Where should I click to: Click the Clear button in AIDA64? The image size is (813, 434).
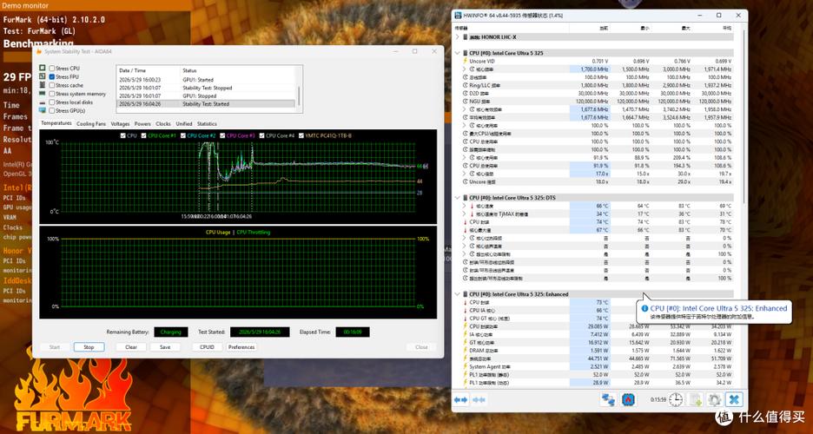[131, 347]
